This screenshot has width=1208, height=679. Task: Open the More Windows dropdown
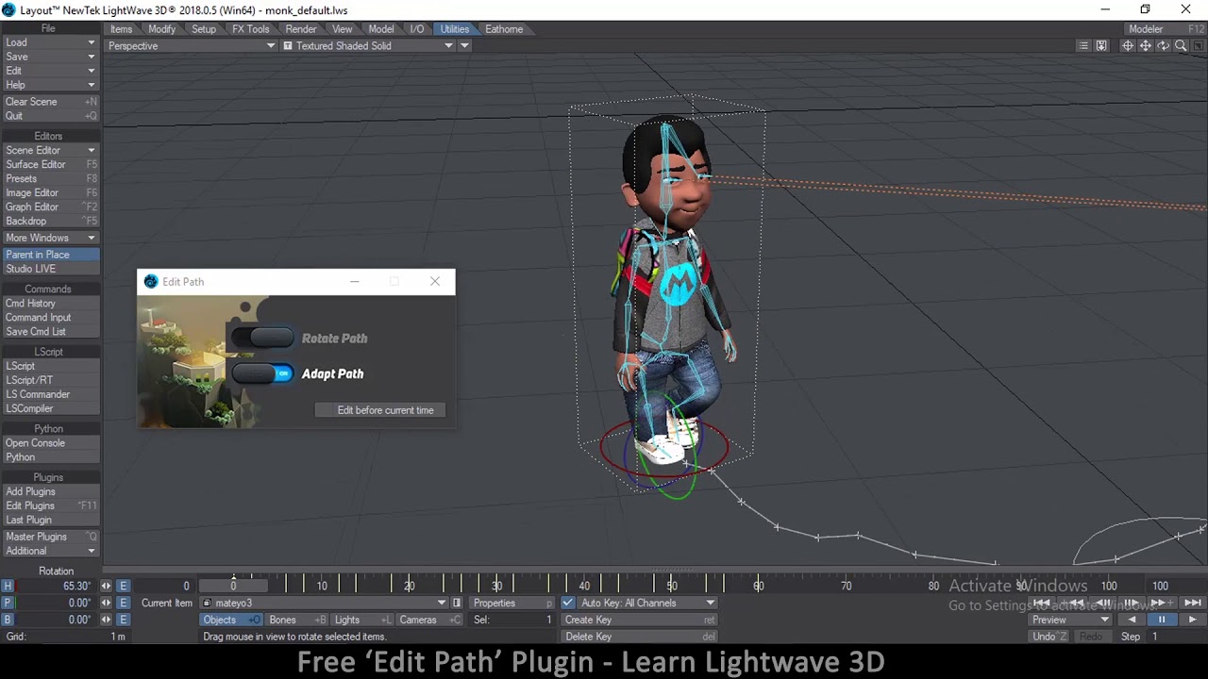(x=50, y=238)
